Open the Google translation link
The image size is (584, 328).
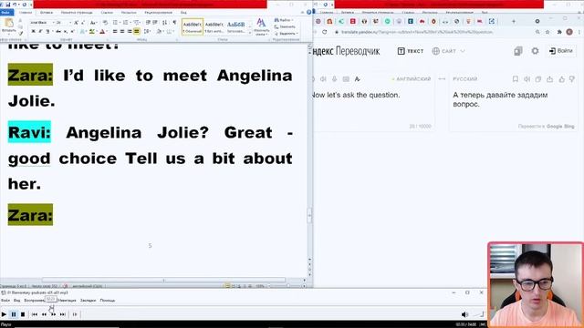coord(554,127)
